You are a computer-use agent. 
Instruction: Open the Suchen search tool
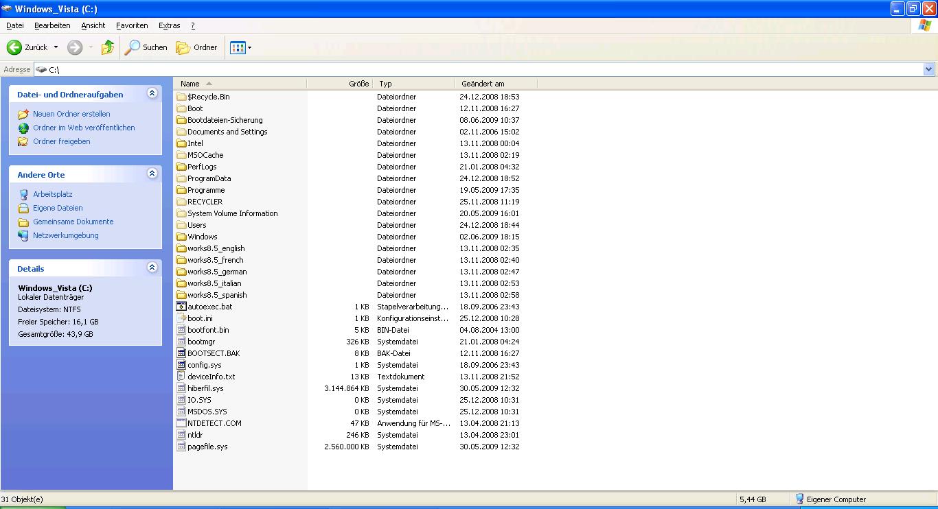146,47
